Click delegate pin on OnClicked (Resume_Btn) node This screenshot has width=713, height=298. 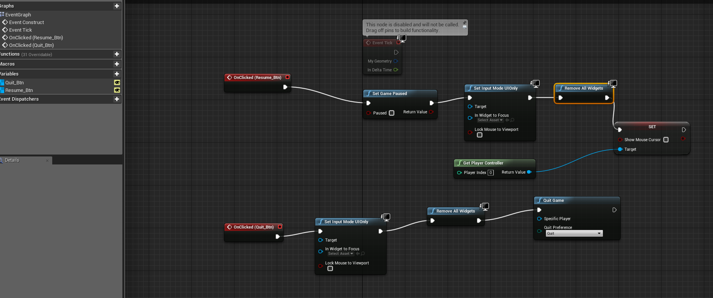[287, 77]
